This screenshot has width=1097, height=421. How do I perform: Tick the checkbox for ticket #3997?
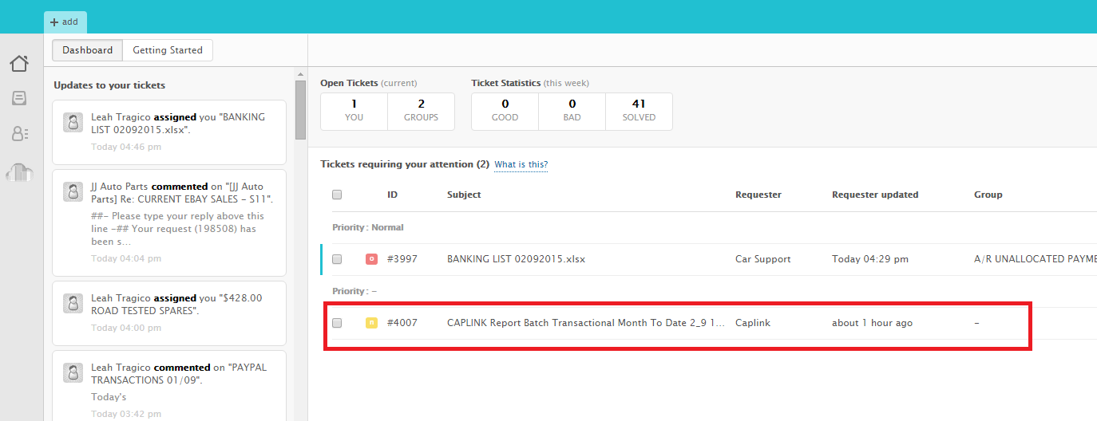tap(337, 259)
